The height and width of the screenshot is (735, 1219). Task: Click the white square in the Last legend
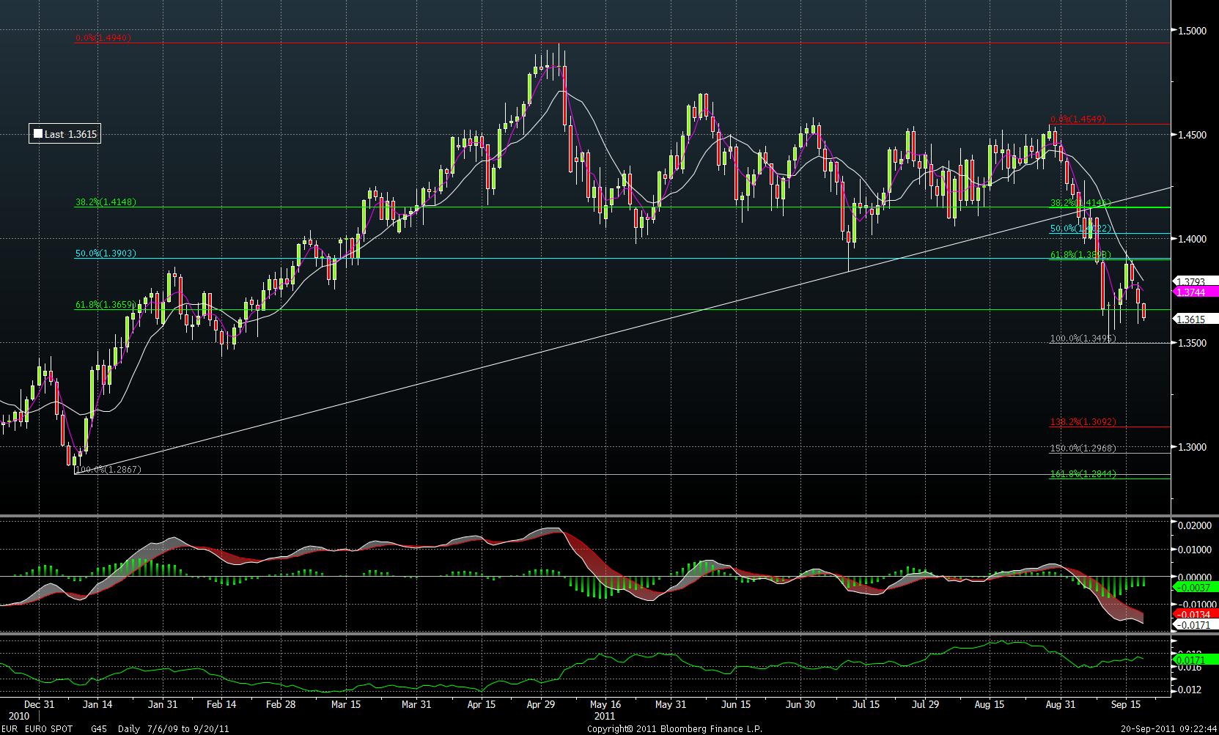click(37, 134)
